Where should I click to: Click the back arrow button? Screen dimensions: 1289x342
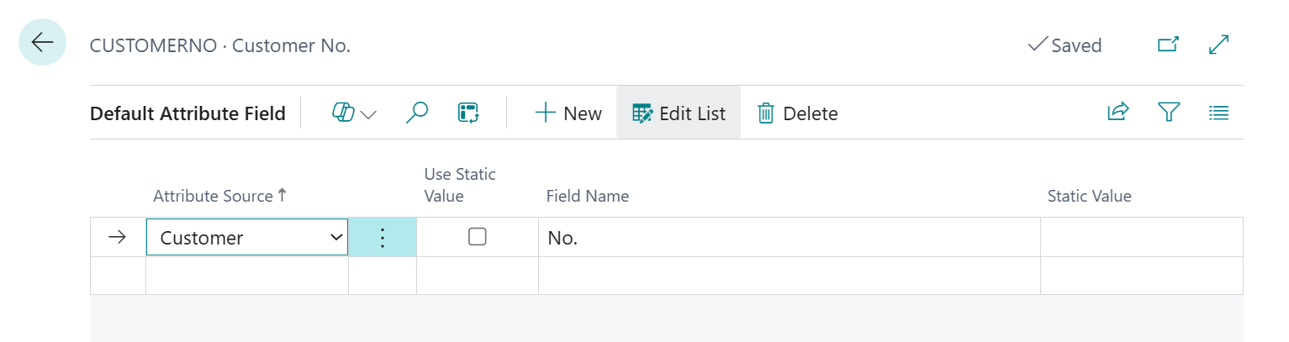point(42,42)
